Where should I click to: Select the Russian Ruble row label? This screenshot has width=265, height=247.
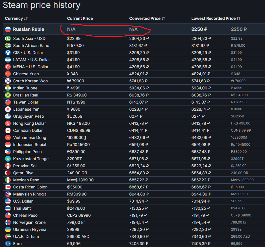pyautogui.click(x=29, y=29)
